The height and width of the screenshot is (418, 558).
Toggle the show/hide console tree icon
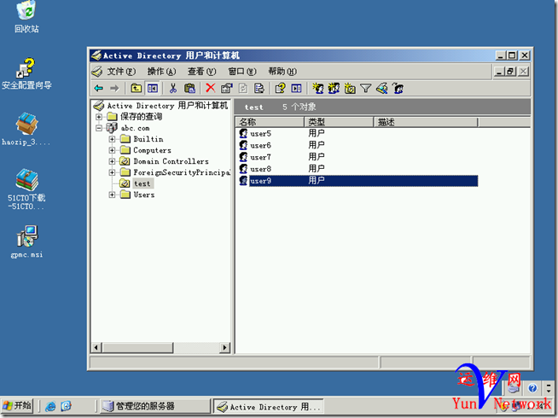(153, 88)
